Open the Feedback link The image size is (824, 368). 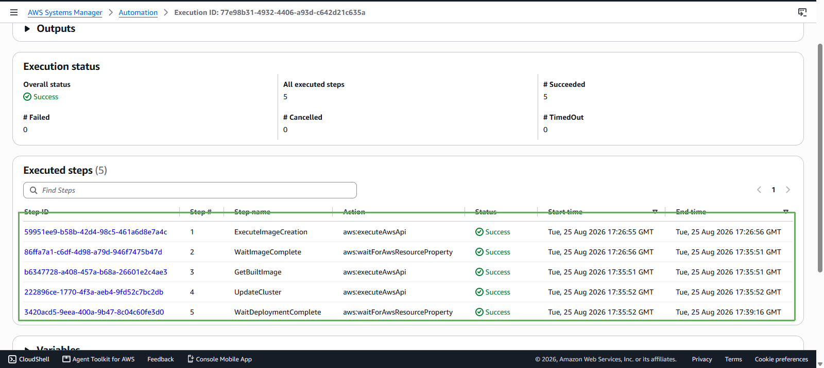(x=161, y=359)
